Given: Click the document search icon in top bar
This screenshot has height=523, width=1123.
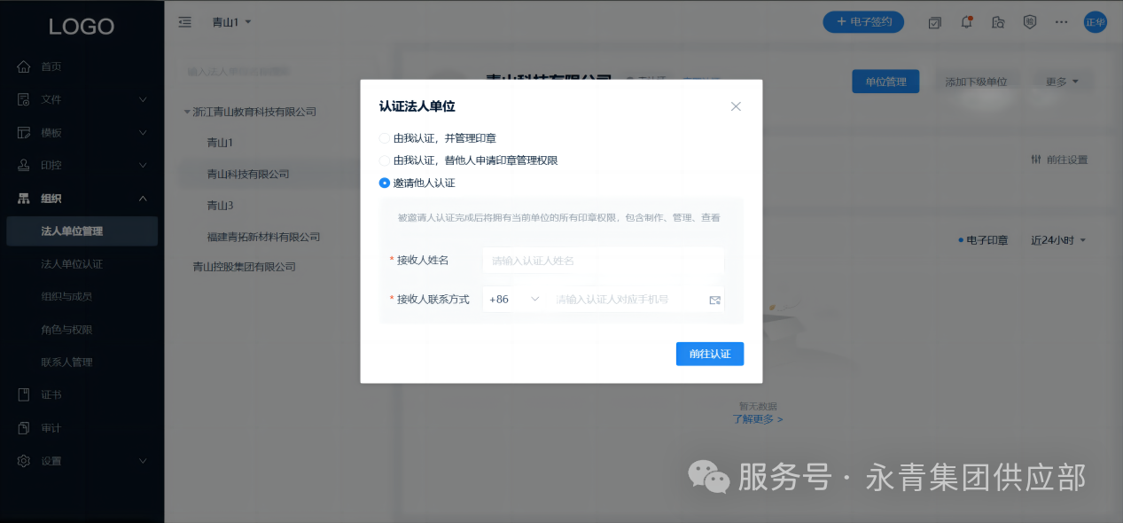Looking at the screenshot, I should click(998, 22).
